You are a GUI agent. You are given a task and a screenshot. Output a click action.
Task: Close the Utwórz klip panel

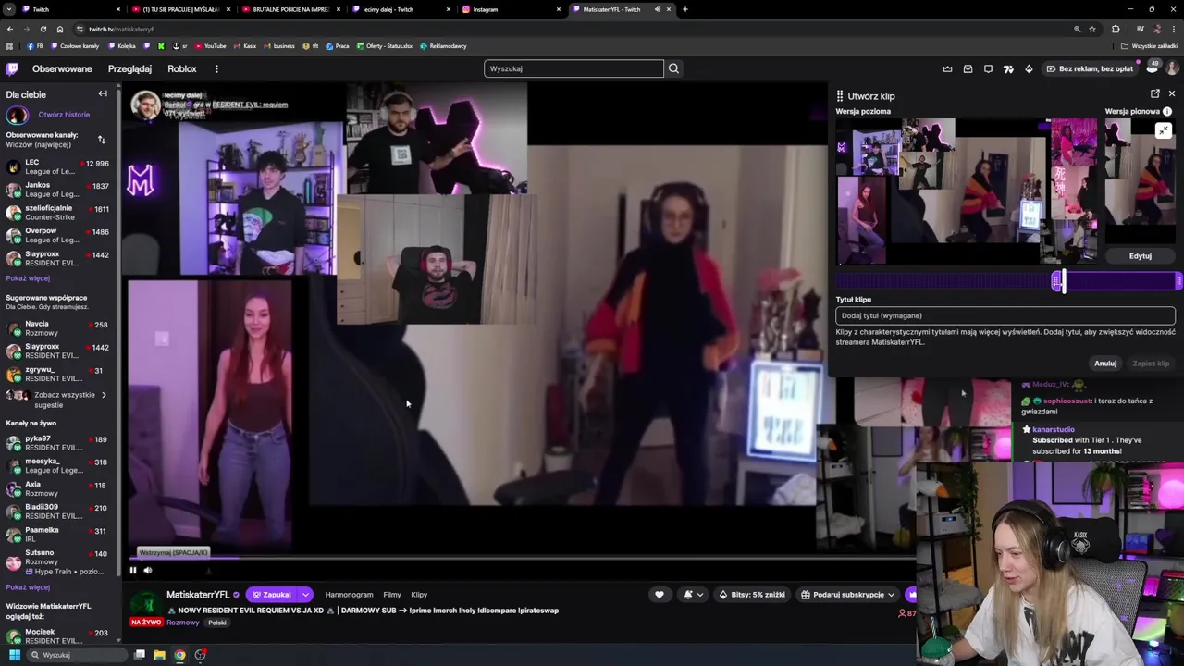click(x=1172, y=94)
